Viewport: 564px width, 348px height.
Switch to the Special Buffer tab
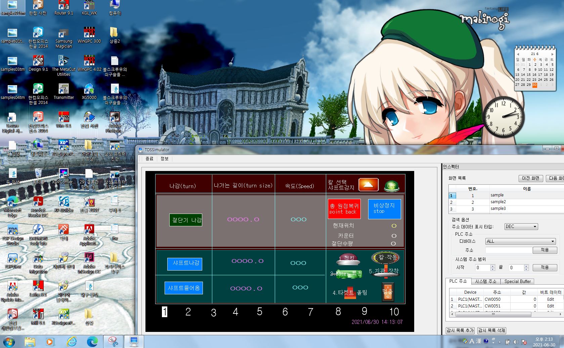[x=517, y=281]
